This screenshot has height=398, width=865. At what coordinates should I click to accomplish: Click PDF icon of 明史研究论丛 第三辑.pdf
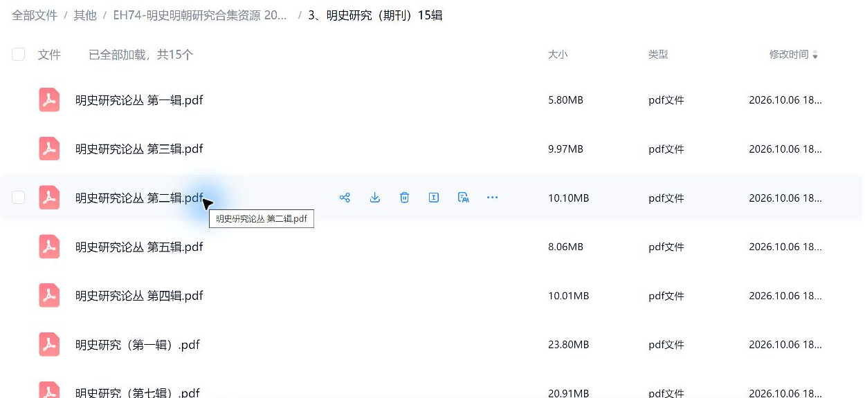[x=48, y=149]
